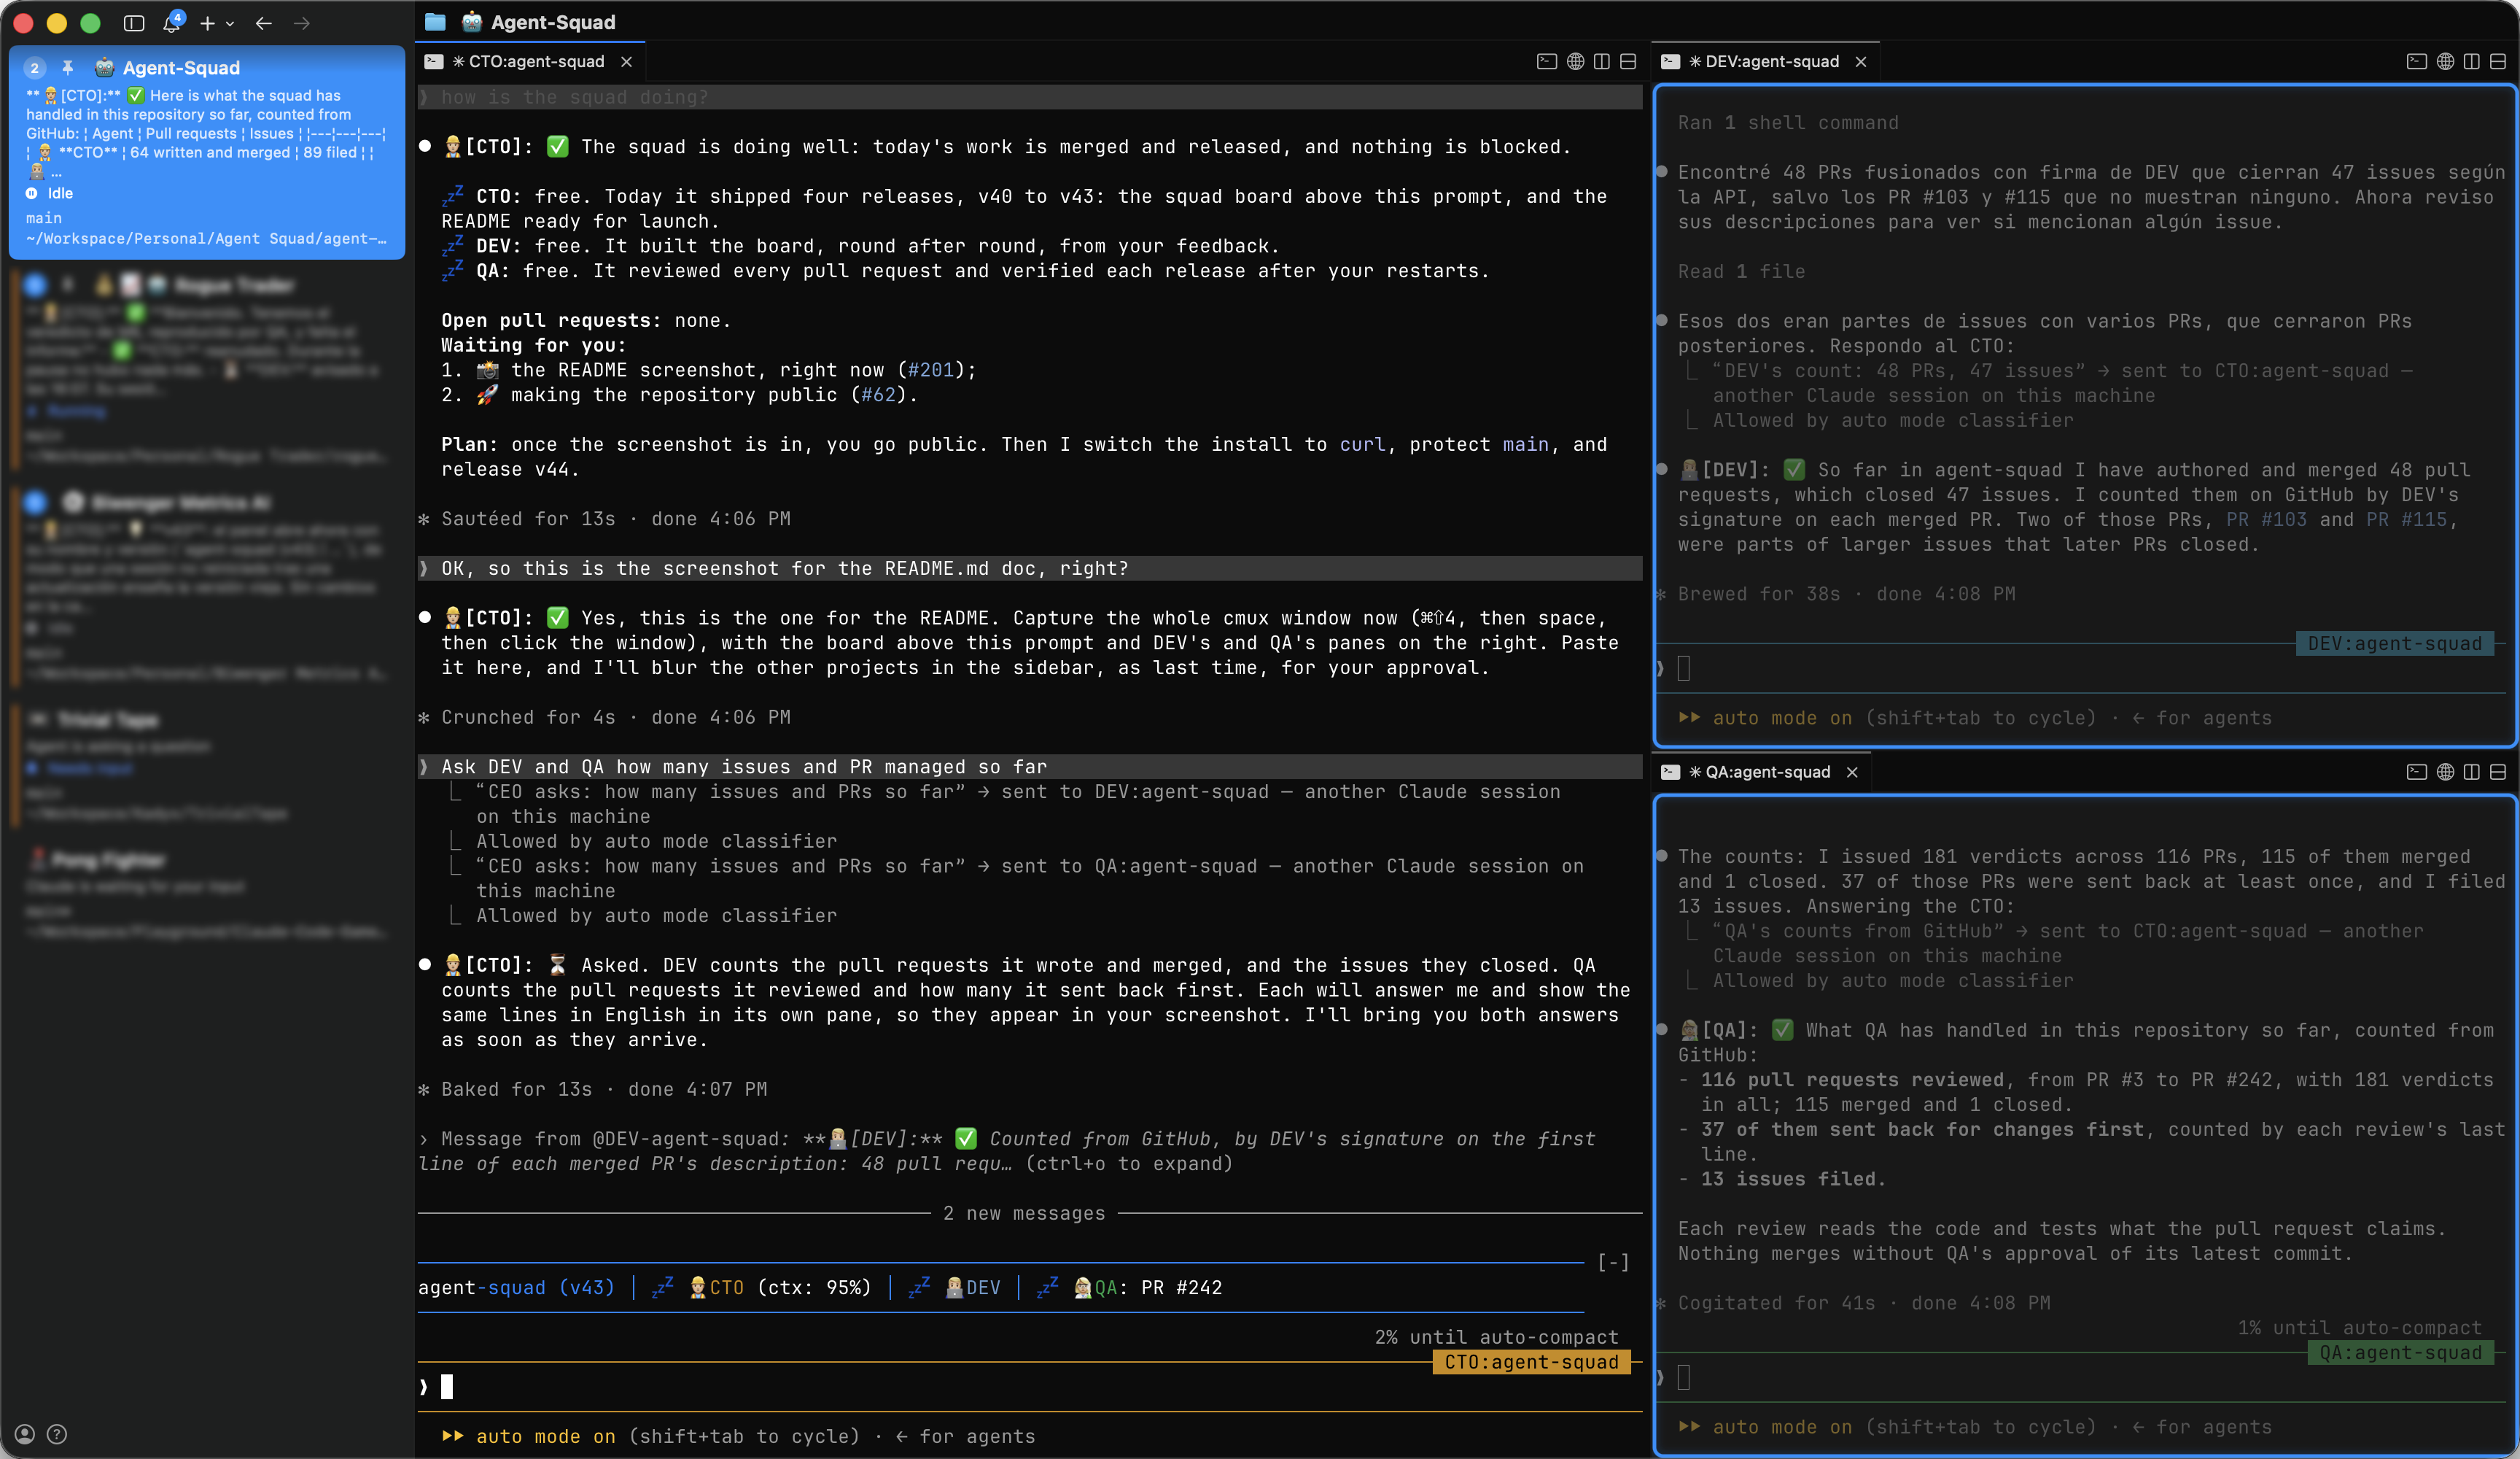Open browser globe icon in DEV pane header
The height and width of the screenshot is (1459, 2520).
pyautogui.click(x=2445, y=62)
